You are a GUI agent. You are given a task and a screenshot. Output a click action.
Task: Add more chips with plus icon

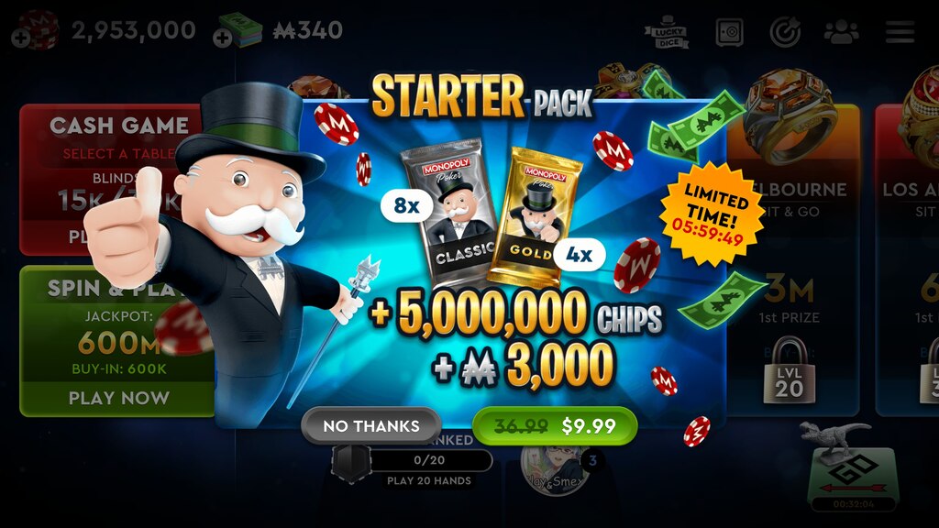coord(21,38)
